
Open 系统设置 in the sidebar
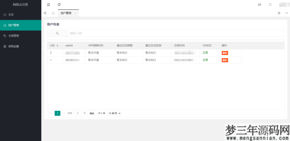[14, 46]
